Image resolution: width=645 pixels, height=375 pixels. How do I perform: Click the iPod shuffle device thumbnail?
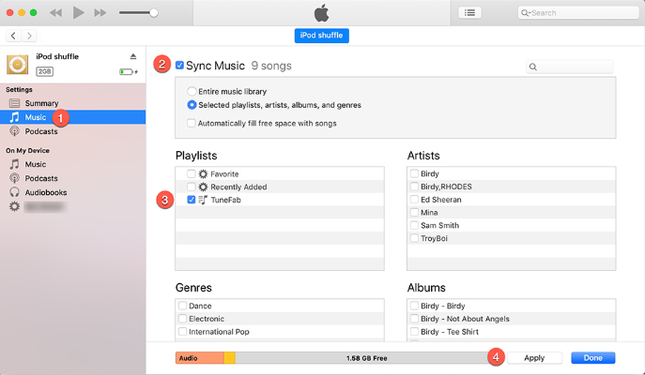[x=17, y=65]
